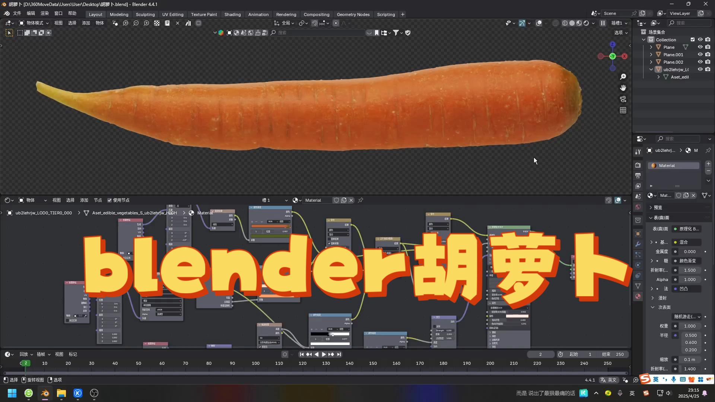Viewport: 715px width, 402px height.
Task: Select material preview shading
Action: click(x=579, y=23)
